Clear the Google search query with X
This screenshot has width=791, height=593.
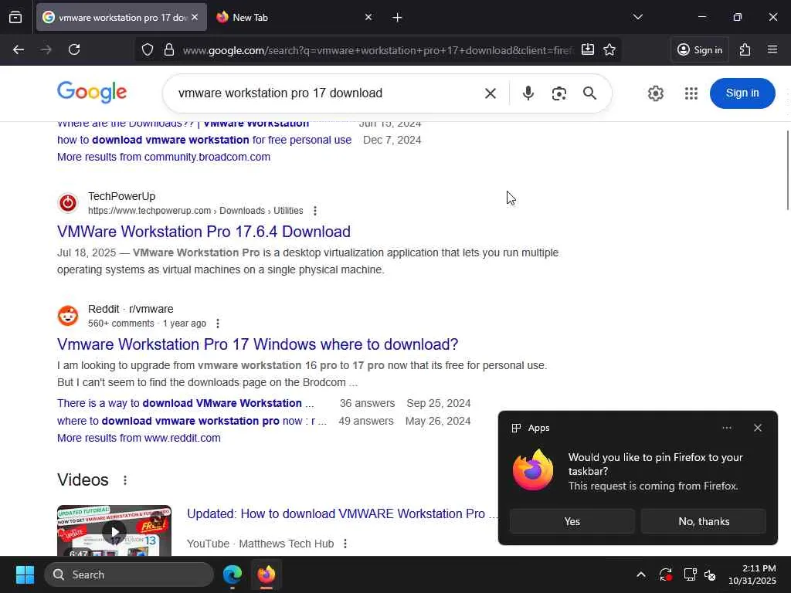click(491, 93)
